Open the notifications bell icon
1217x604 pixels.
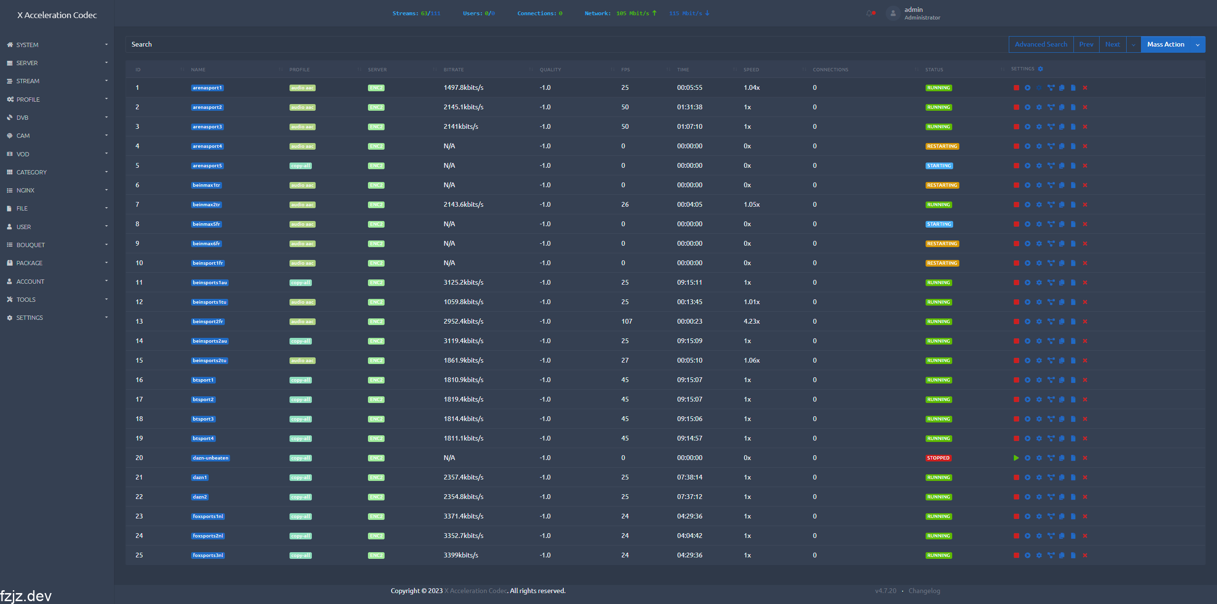click(x=870, y=13)
